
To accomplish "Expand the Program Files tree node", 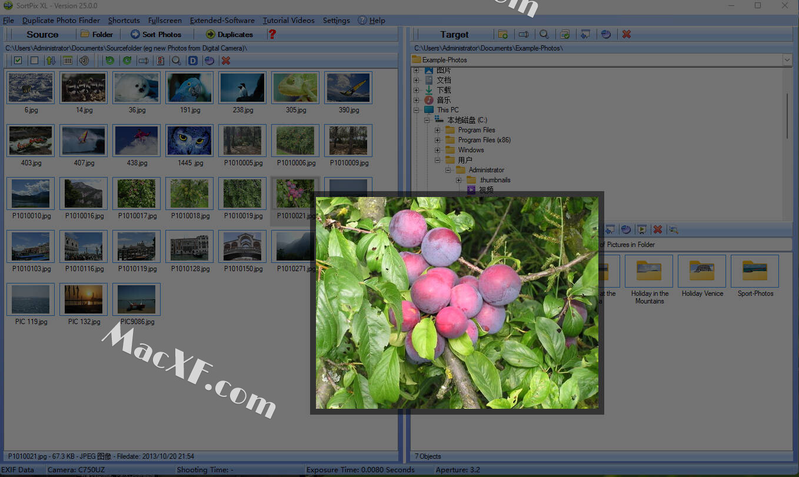I will tap(437, 130).
